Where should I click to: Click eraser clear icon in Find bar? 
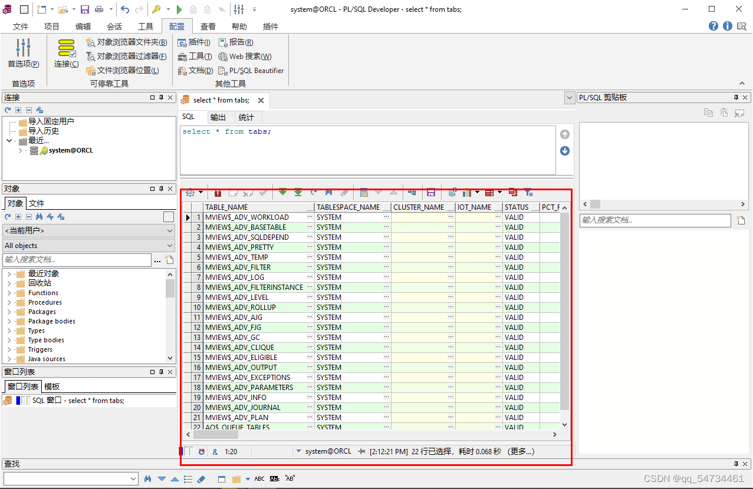click(x=200, y=479)
